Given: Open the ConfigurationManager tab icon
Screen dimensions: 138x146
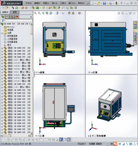Looking at the screenshot, I should point(12,17).
